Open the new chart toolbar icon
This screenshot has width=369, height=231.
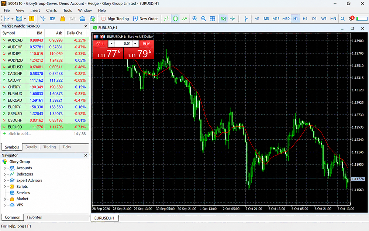pyautogui.click(x=7, y=18)
